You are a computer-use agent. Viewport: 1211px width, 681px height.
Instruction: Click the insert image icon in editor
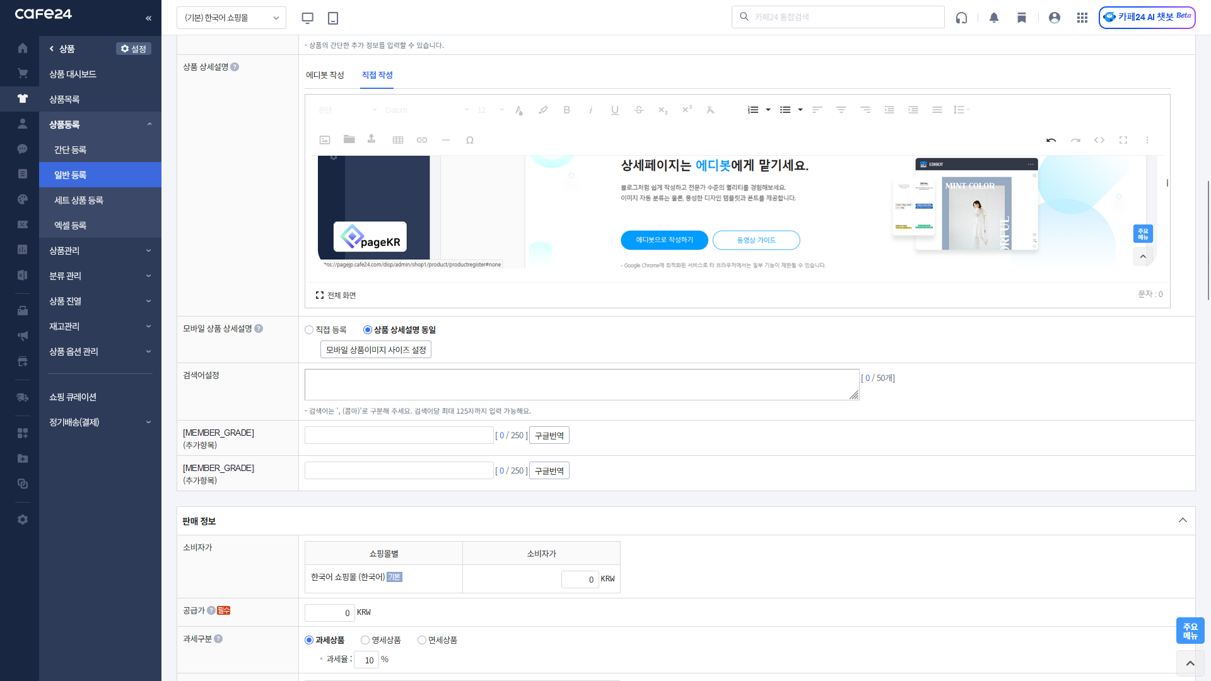(x=325, y=140)
